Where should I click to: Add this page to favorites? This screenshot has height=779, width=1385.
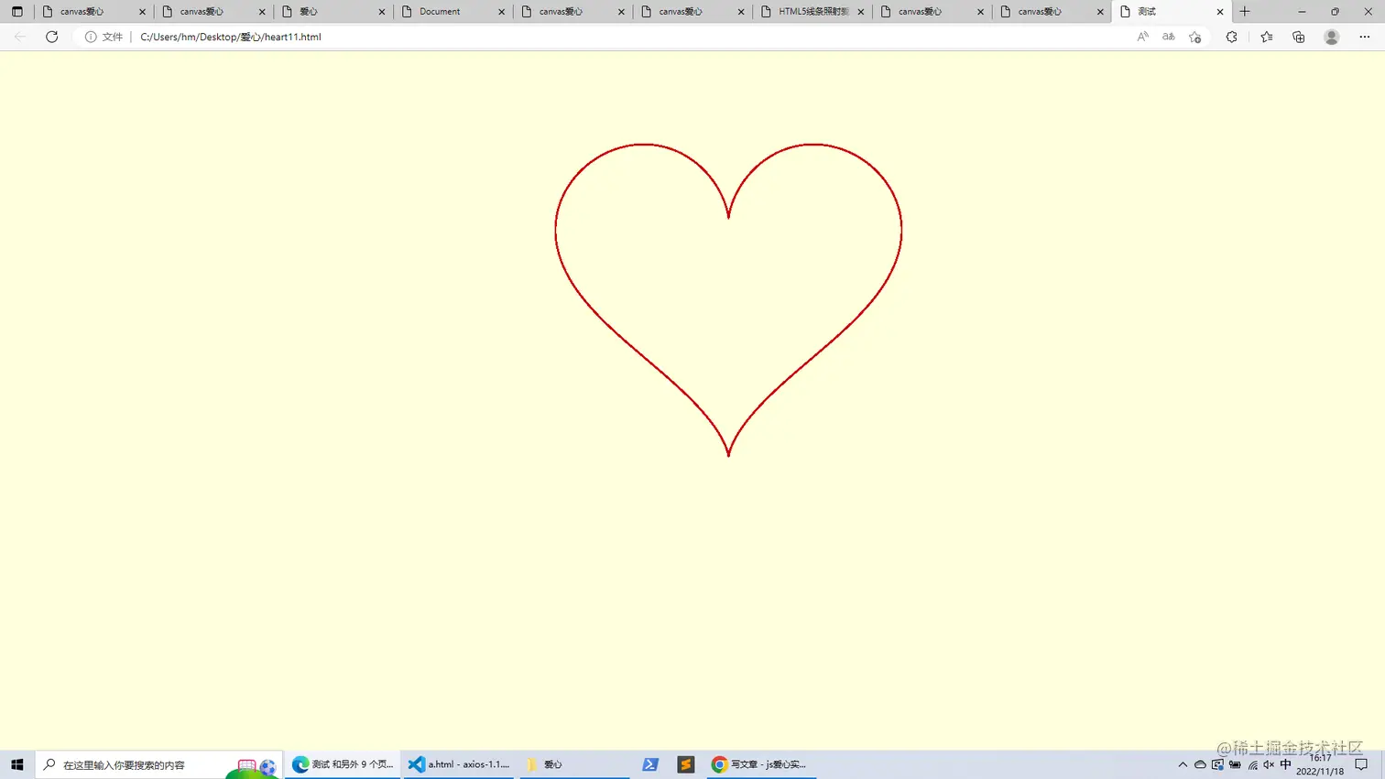coord(1194,37)
